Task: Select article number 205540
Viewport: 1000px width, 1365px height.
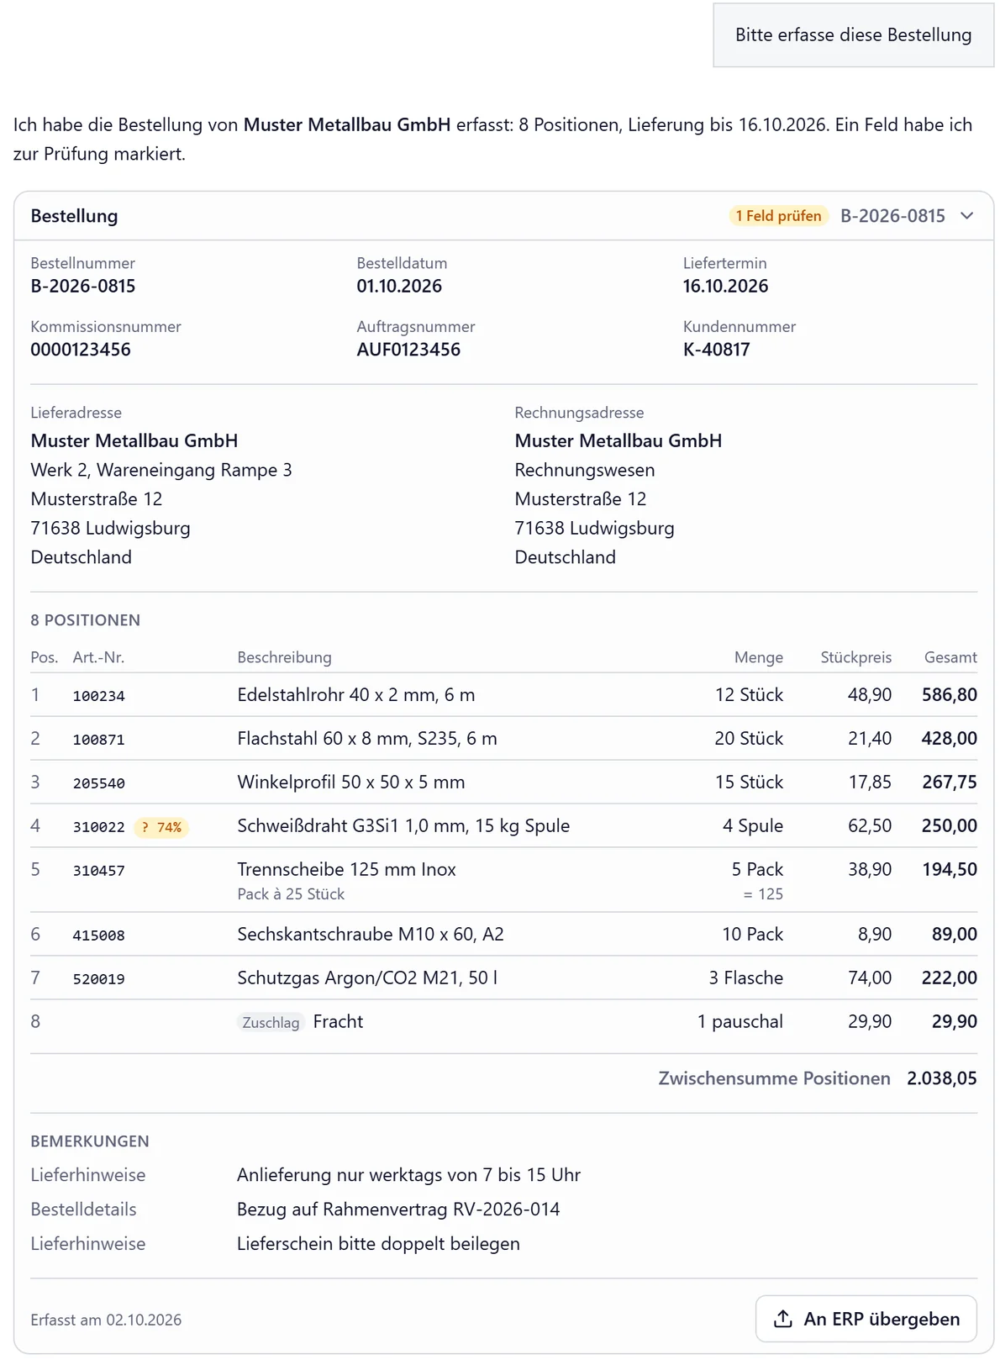Action: pyautogui.click(x=98, y=783)
